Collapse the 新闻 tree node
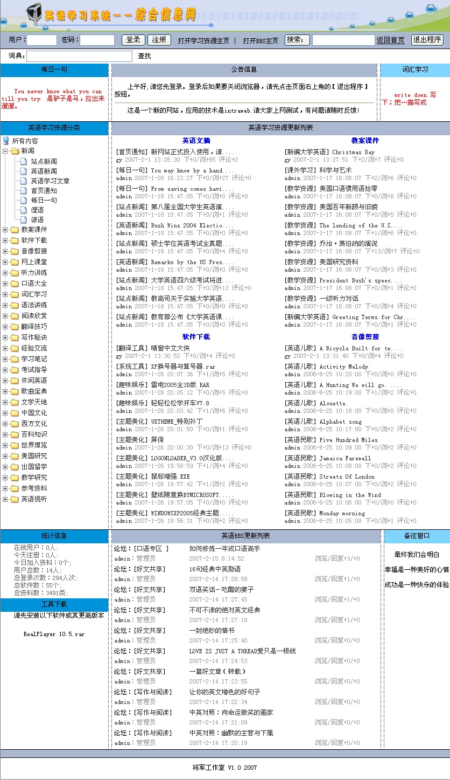This screenshot has height=780, width=450. pos(5,151)
